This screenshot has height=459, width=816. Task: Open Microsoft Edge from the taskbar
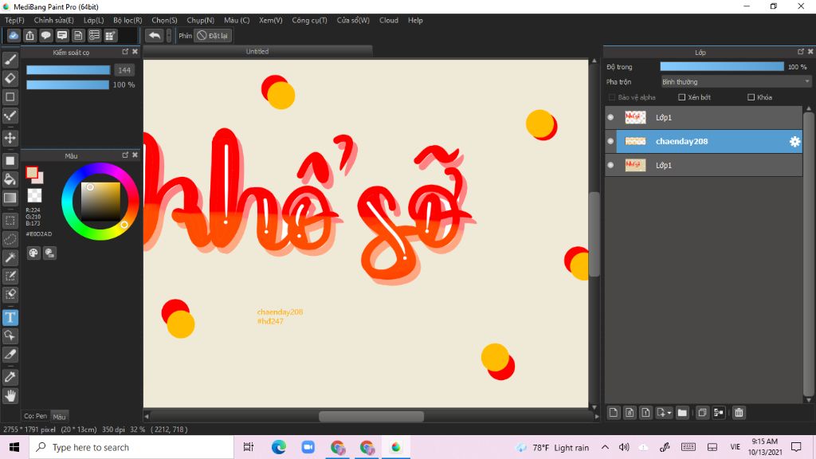click(x=278, y=447)
